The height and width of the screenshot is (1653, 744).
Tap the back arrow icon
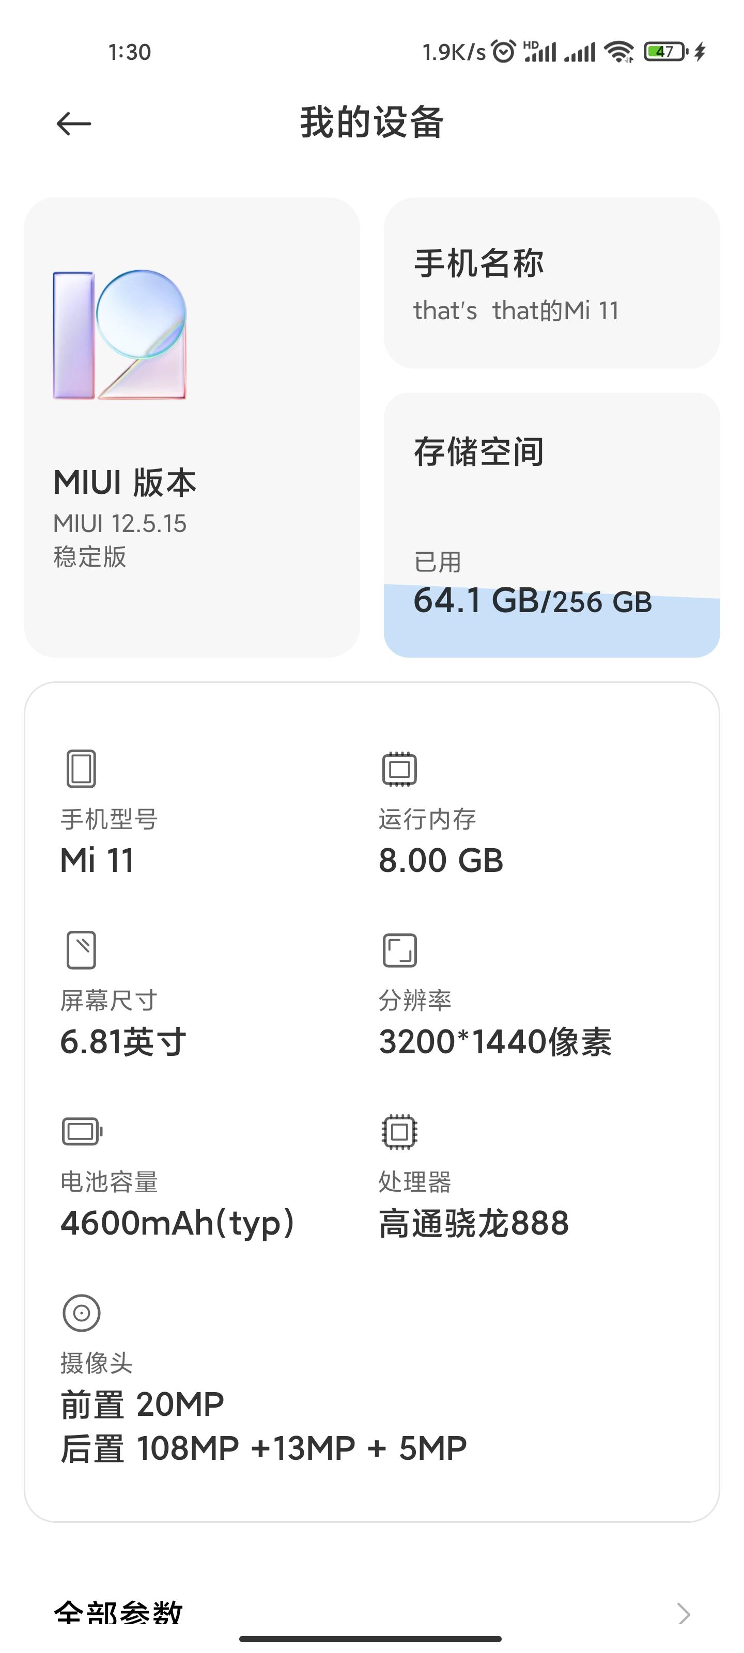pos(74,123)
